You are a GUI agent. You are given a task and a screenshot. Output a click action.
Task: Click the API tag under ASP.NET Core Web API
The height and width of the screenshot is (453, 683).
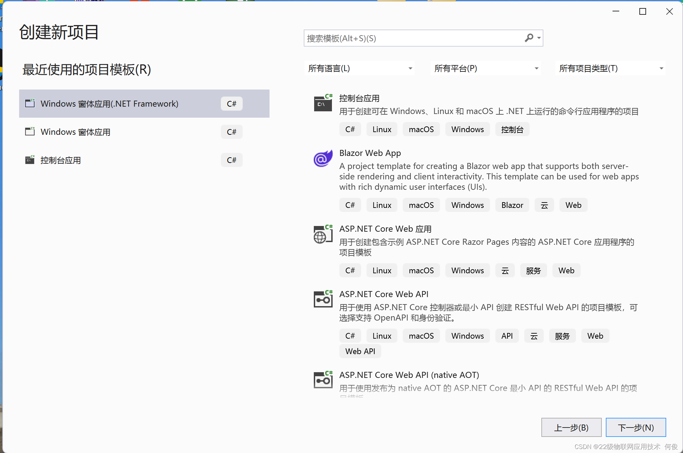pos(507,336)
